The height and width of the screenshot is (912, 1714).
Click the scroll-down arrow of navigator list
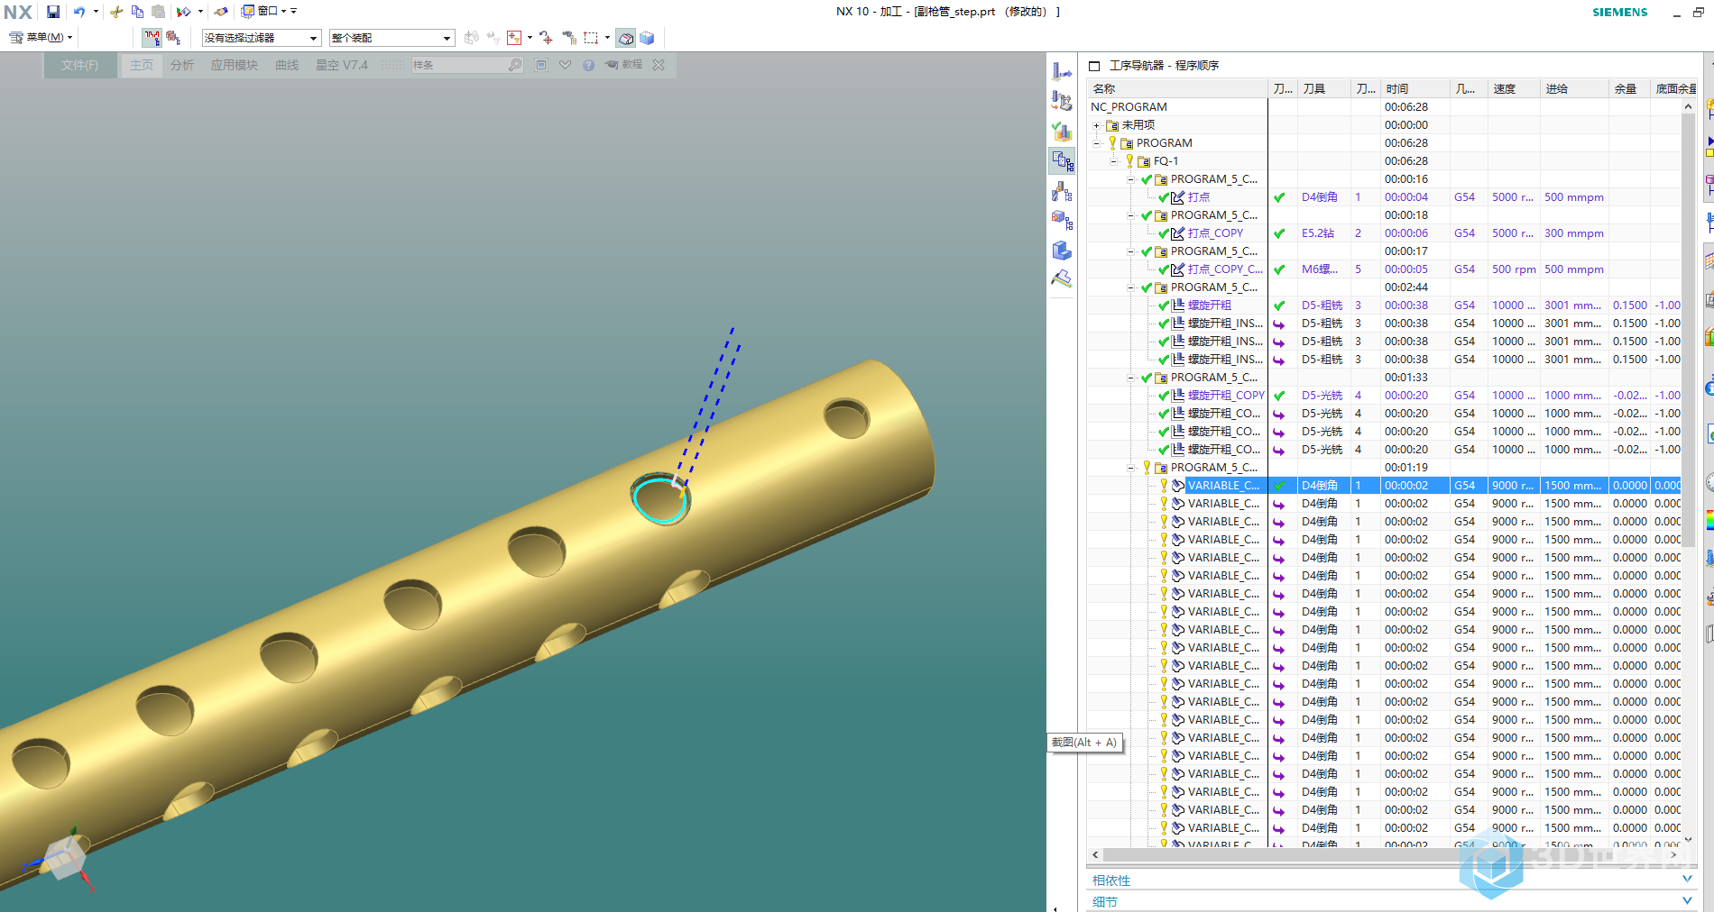point(1688,839)
